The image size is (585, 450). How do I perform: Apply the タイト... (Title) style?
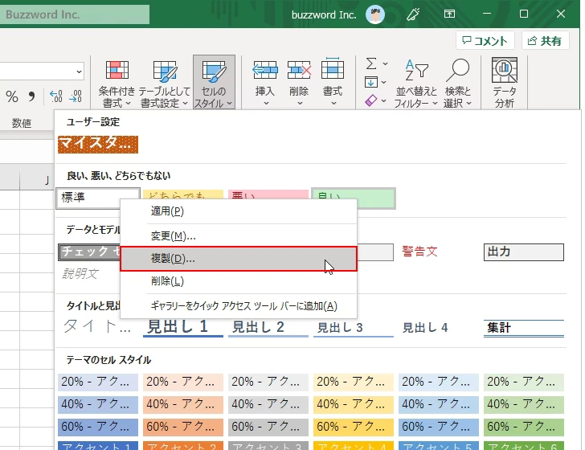tap(98, 327)
